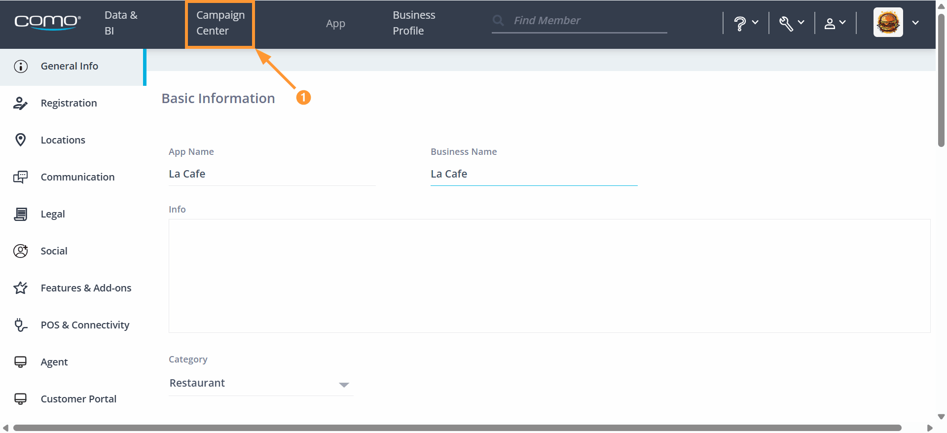Expand the user account menu
Screen dimensions: 947x433
(835, 23)
